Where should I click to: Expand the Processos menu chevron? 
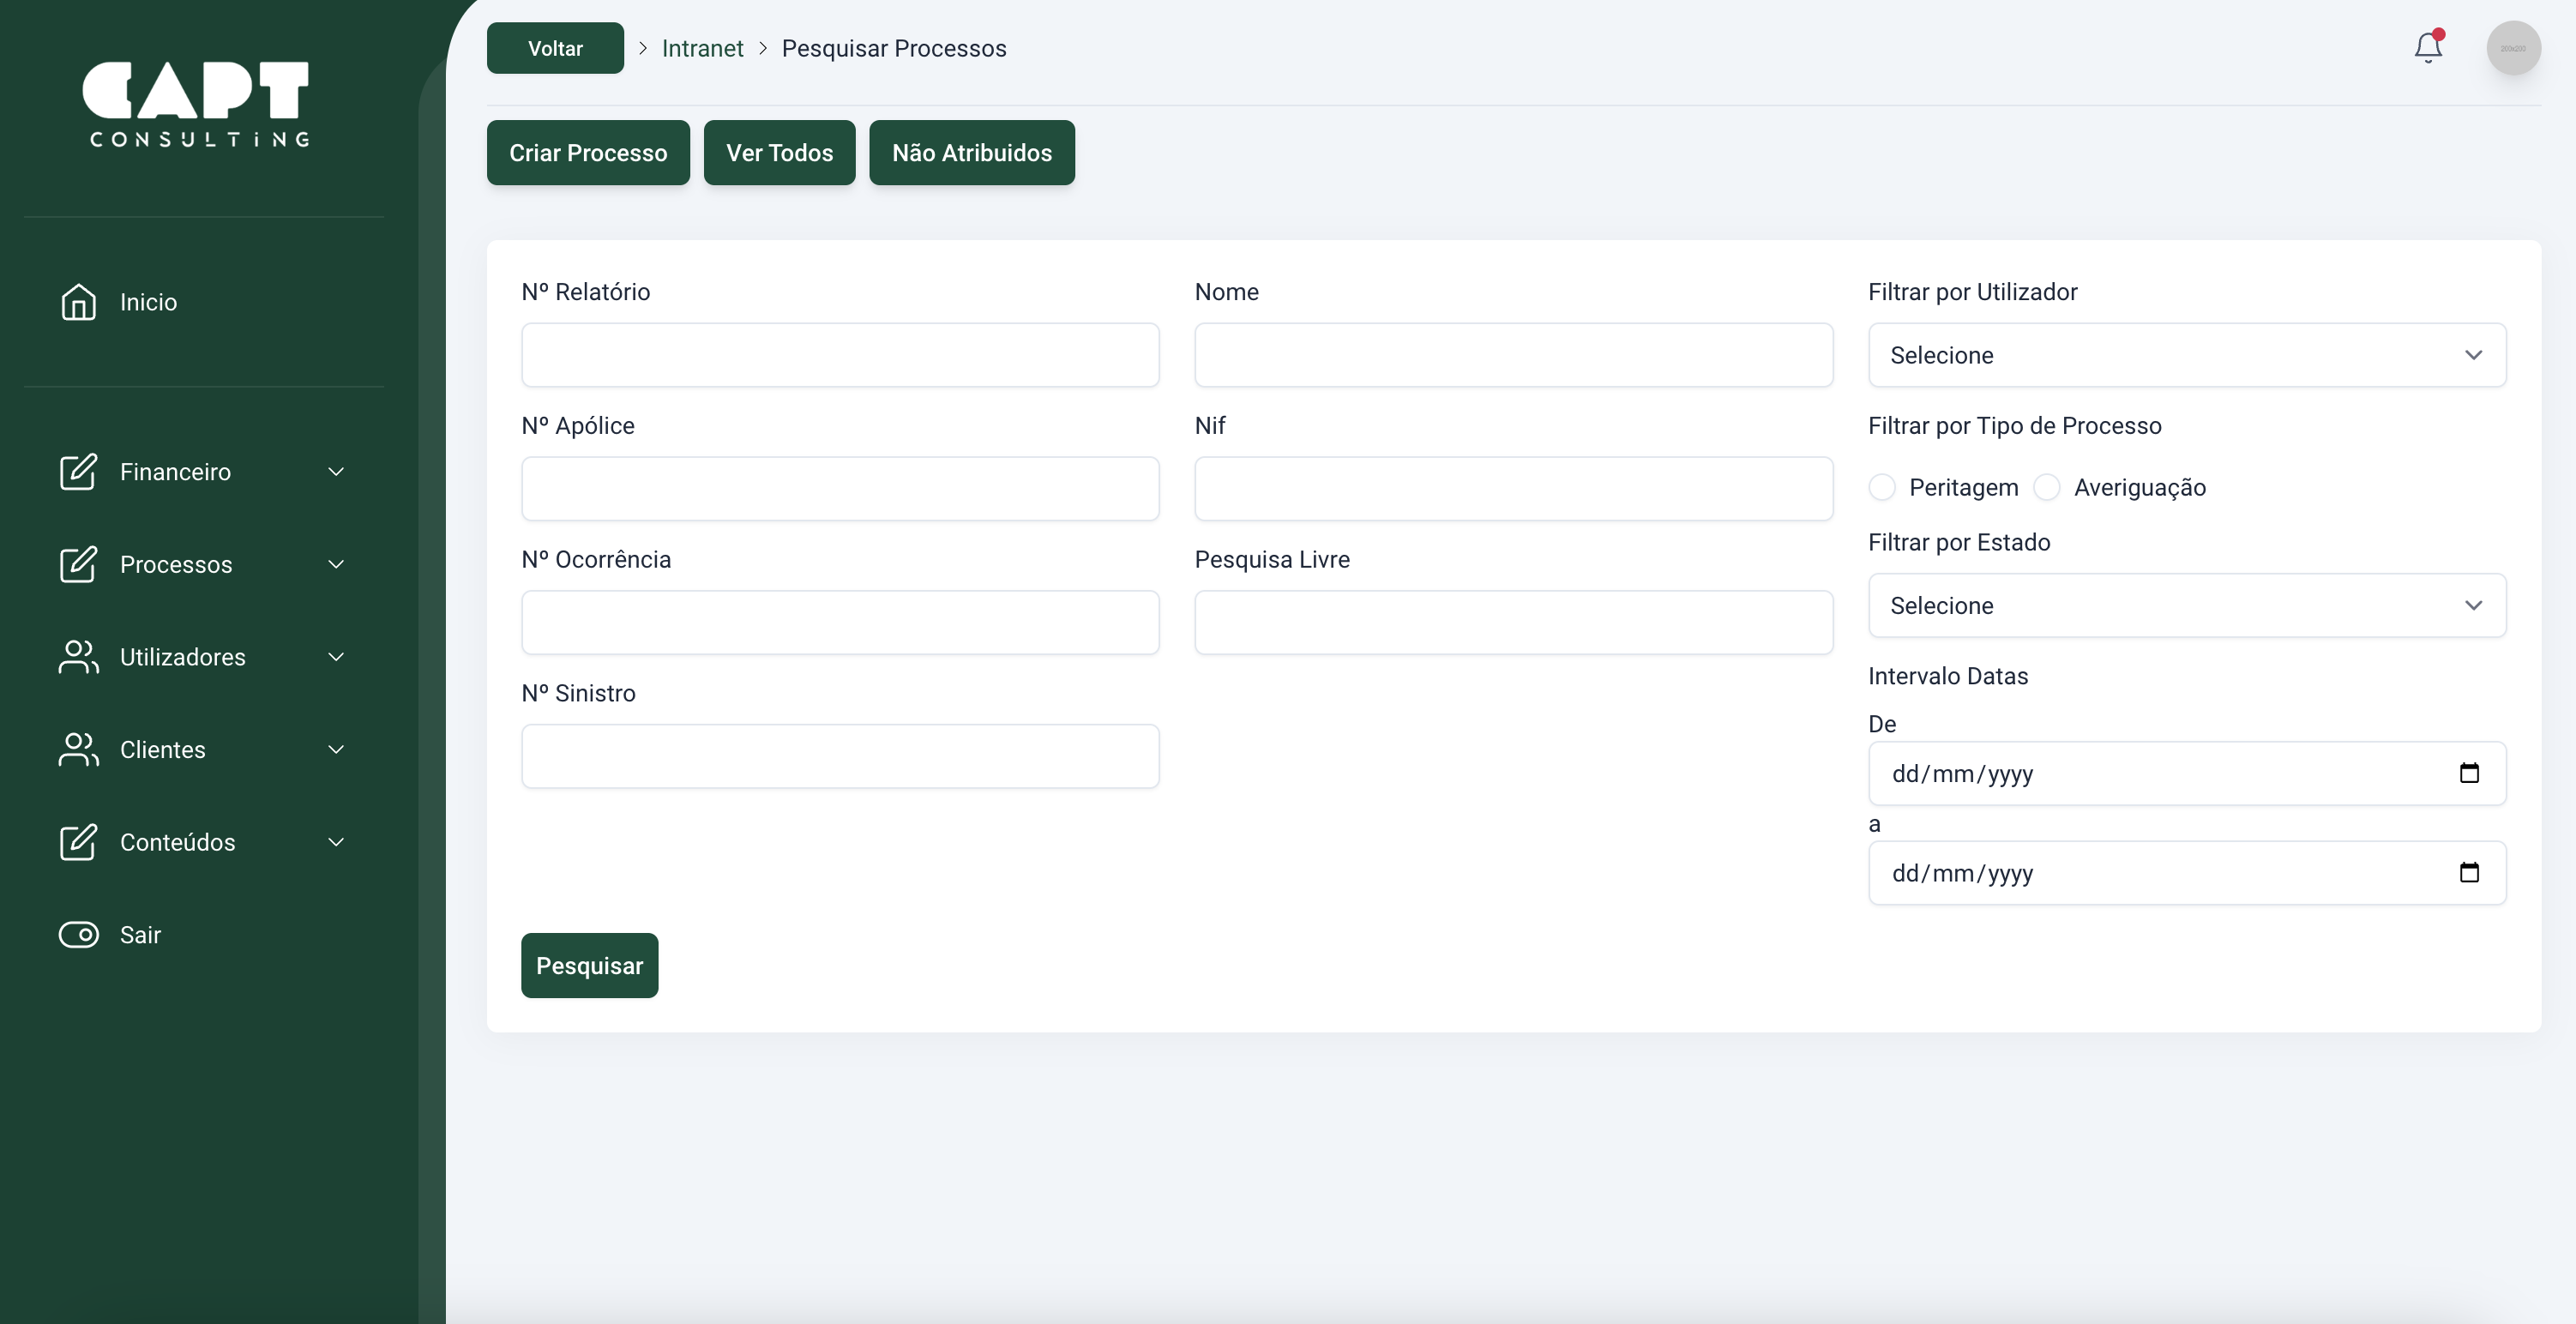(336, 564)
